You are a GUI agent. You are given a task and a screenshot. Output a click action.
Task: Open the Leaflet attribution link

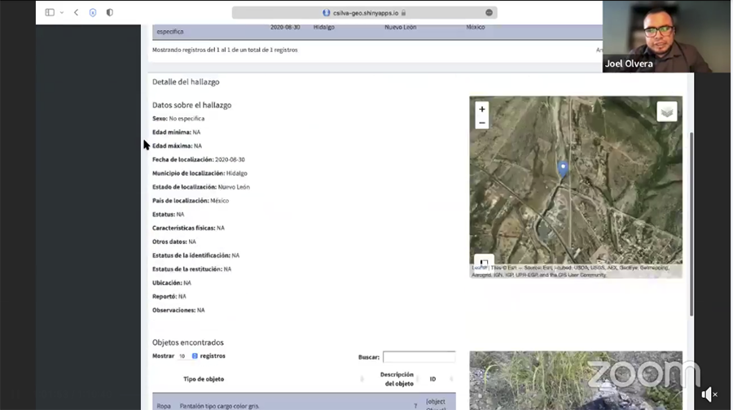click(479, 268)
